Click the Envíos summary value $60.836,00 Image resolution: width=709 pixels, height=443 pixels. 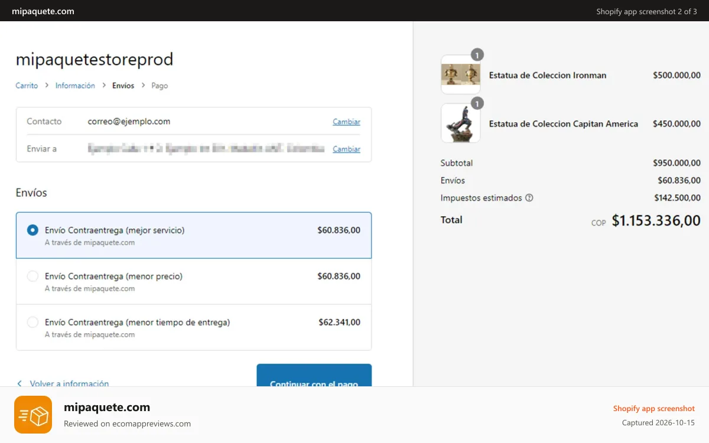tap(679, 180)
